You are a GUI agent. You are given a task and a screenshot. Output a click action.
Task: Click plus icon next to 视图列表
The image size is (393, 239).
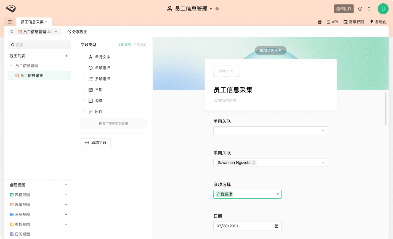pyautogui.click(x=66, y=56)
